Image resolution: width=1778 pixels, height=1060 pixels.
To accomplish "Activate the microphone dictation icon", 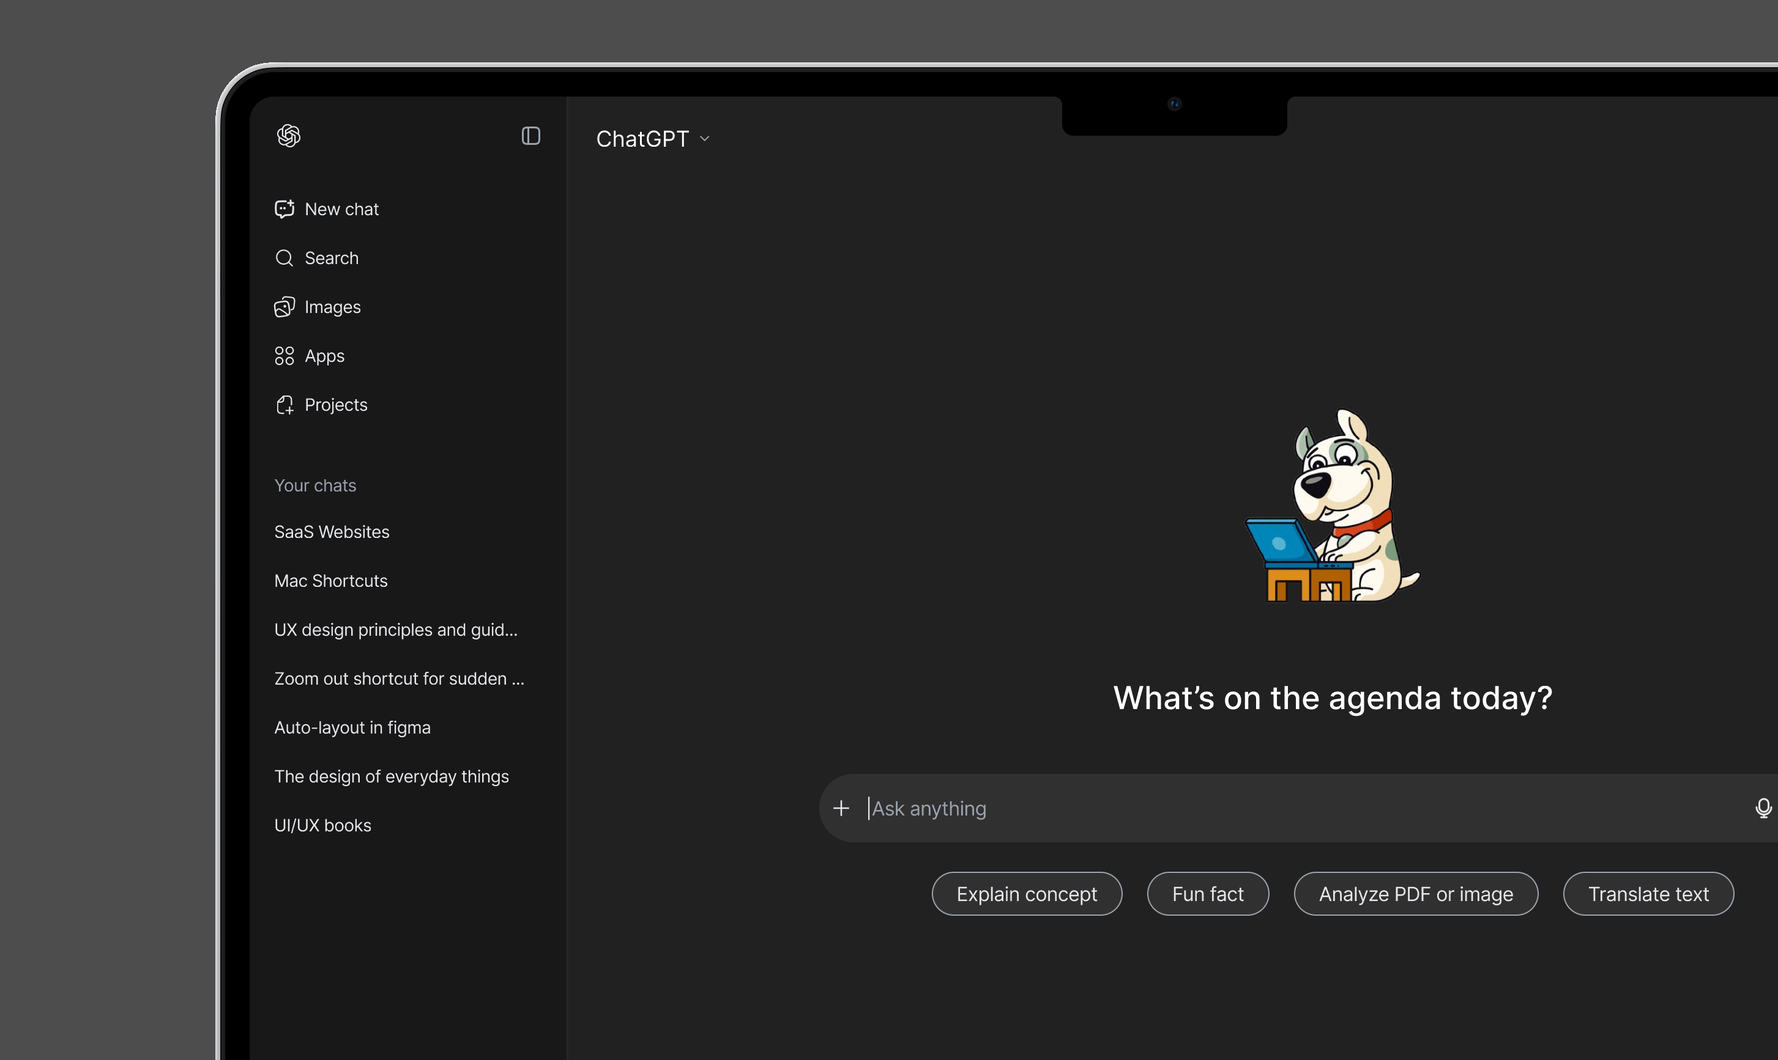I will pos(1763,808).
